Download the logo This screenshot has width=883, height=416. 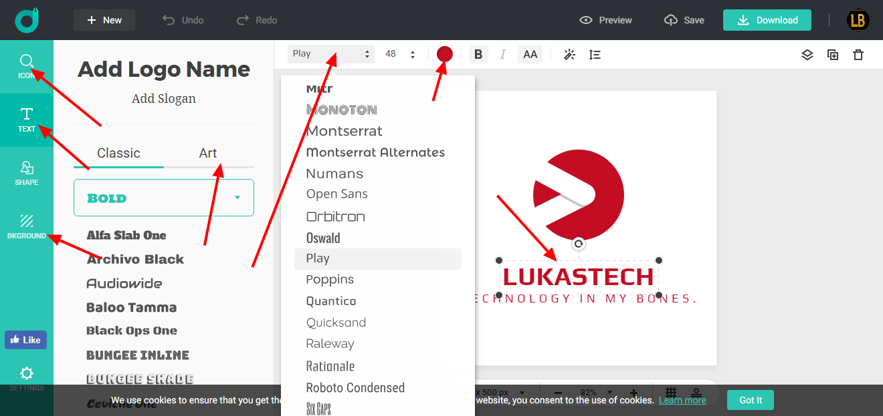[x=767, y=20]
